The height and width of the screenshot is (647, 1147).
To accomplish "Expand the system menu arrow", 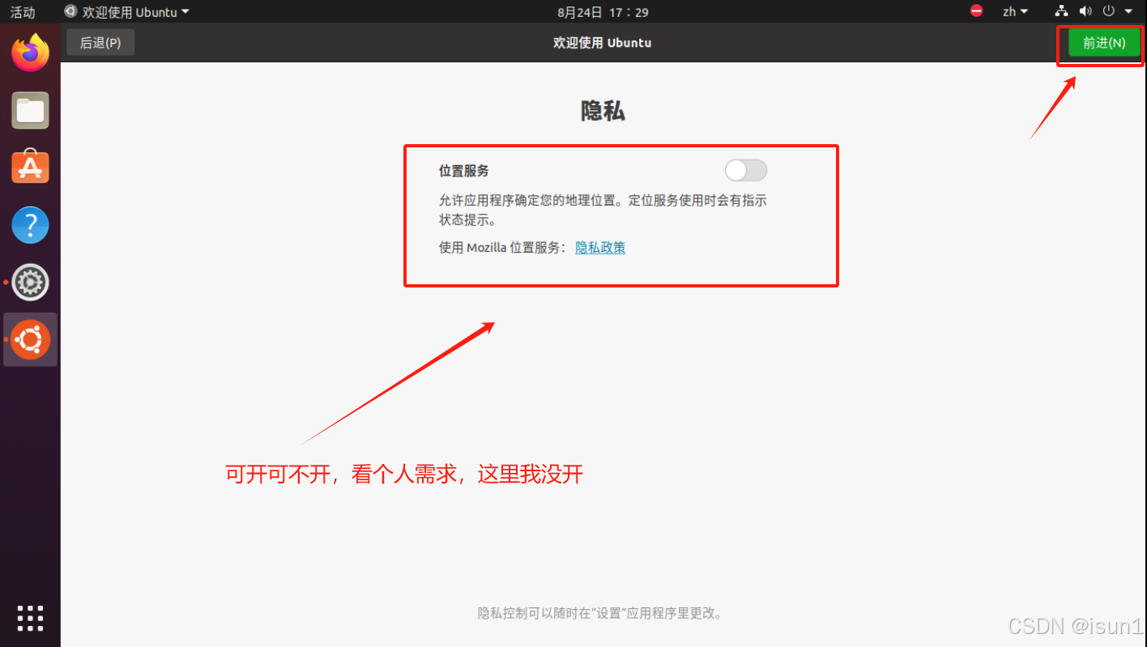I will (x=1128, y=12).
